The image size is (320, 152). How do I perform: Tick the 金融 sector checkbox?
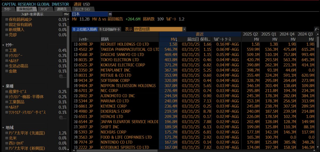click(7, 71)
